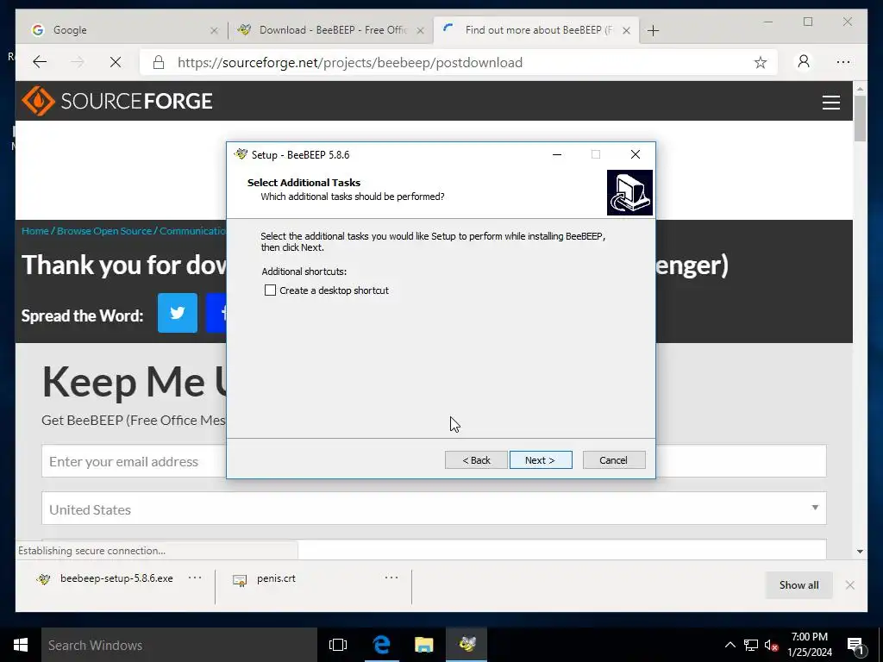This screenshot has width=883, height=662.
Task: Click the SourceForge logo
Action: [117, 102]
